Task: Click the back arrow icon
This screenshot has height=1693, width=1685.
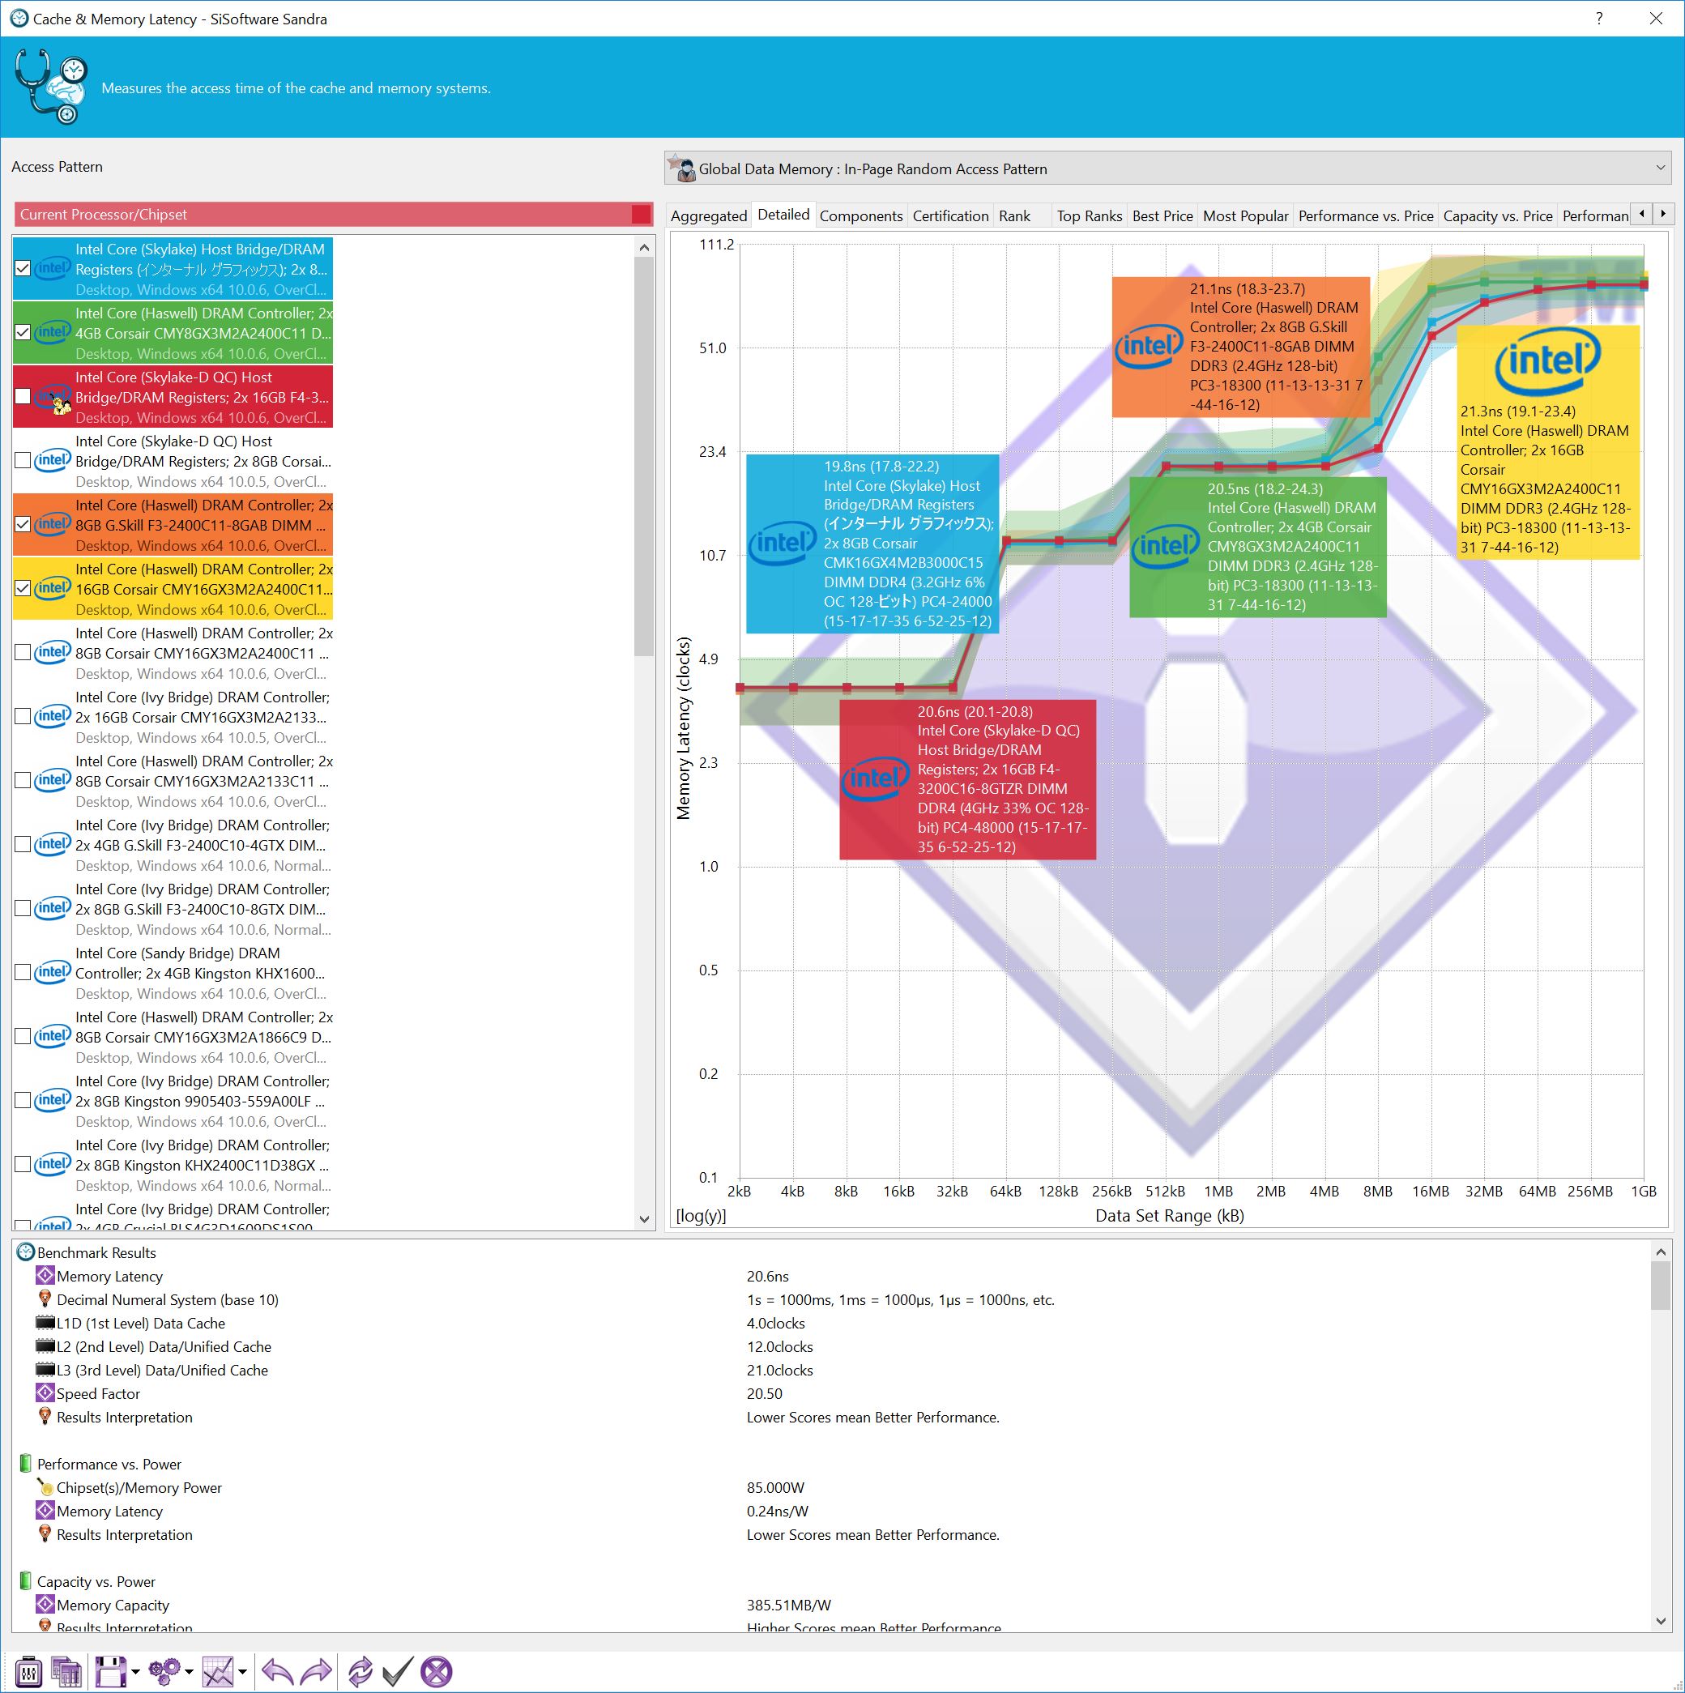Action: [277, 1671]
